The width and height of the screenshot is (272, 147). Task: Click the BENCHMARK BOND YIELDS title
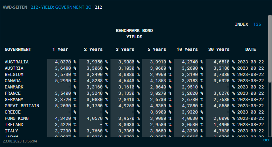134,33
